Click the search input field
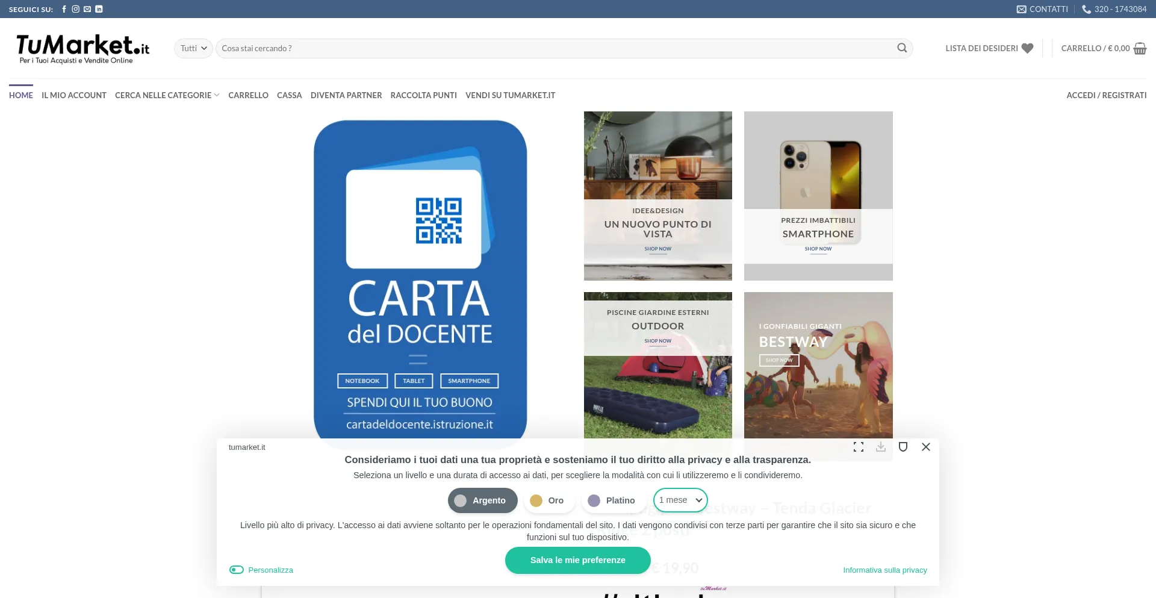The height and width of the screenshot is (598, 1156). click(x=556, y=48)
